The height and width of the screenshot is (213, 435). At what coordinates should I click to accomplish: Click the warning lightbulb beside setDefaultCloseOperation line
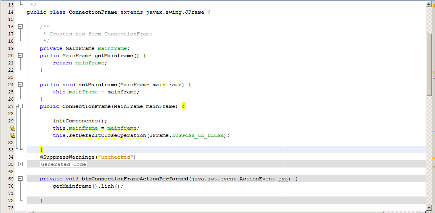coord(12,135)
